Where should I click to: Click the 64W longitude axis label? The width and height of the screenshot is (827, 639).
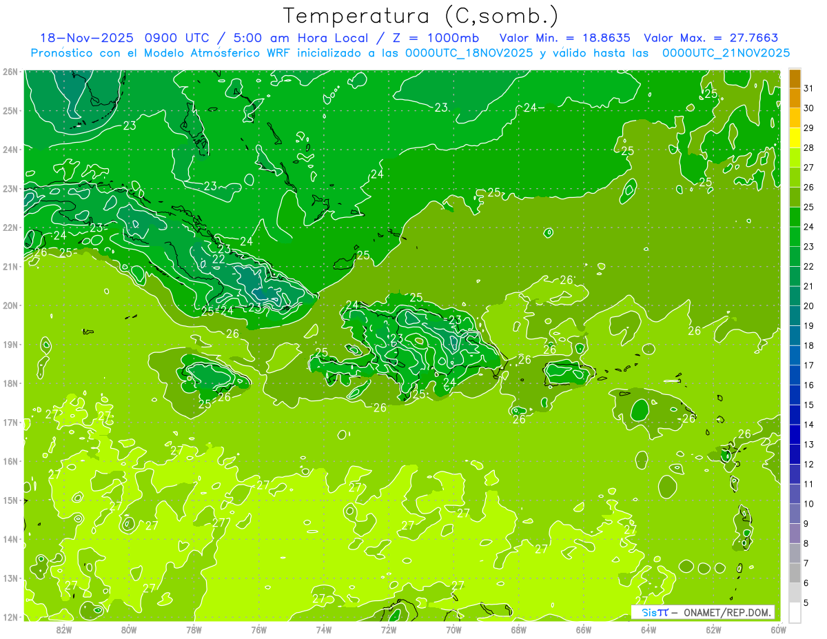pyautogui.click(x=649, y=629)
